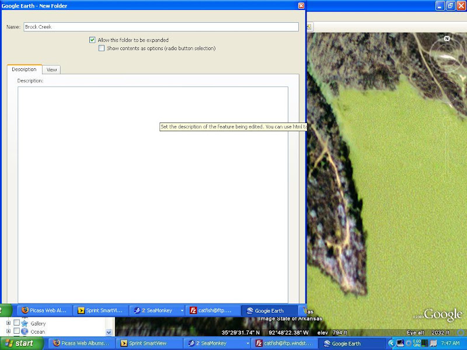
Task: Toggle Allow this folder to be expanded
Action: pyautogui.click(x=92, y=40)
